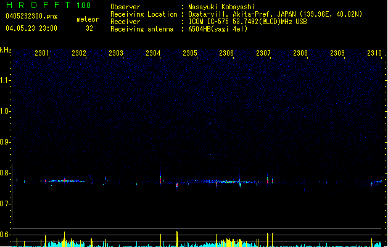Click the 2305 time axis marker
This screenshot has height=247, width=388.
click(190, 53)
